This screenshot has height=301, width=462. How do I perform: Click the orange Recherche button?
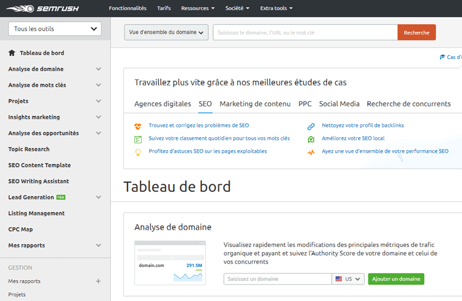pos(416,33)
